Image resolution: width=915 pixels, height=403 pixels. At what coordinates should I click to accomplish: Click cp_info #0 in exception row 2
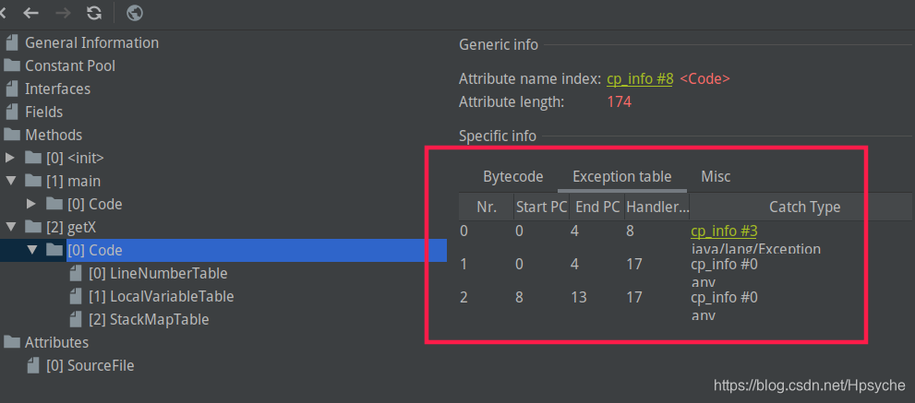[724, 298]
